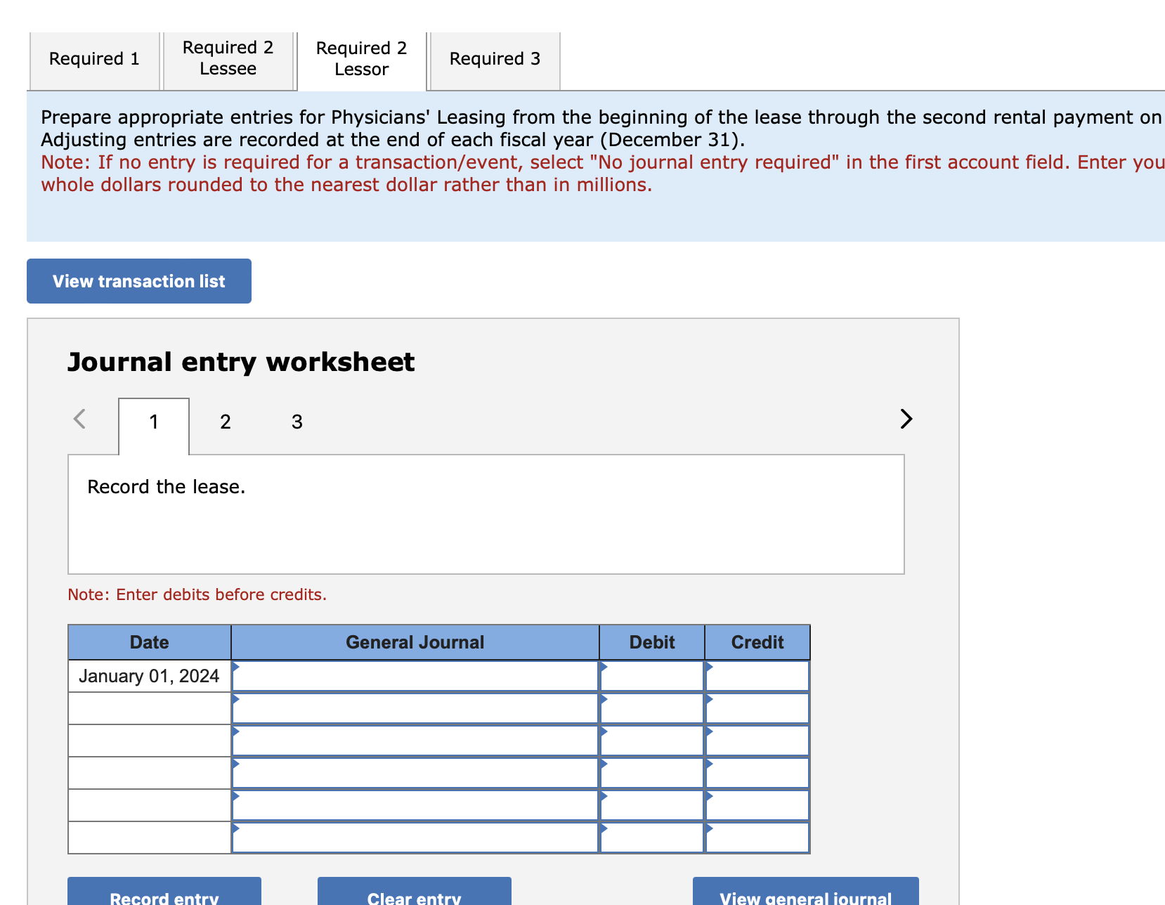Open General Journal account dropdown in third row
The width and height of the screenshot is (1165, 905).
pyautogui.click(x=415, y=741)
